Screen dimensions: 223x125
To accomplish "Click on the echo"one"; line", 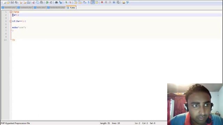I will pos(19,27).
